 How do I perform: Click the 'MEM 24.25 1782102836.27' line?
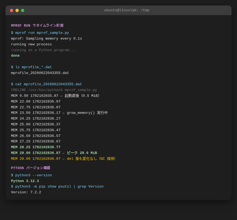(36, 119)
